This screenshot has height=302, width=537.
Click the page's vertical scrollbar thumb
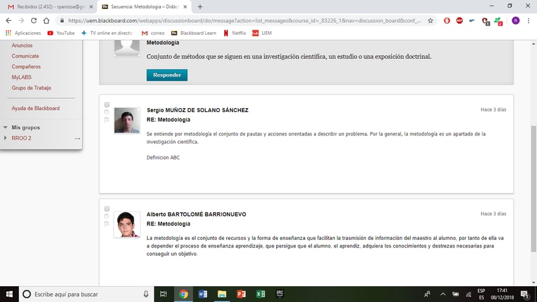(533, 189)
